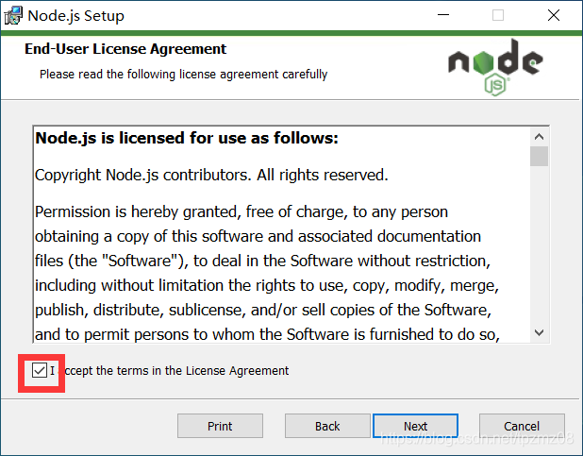583x456 pixels.
Task: Print the license agreement
Action: (x=220, y=426)
